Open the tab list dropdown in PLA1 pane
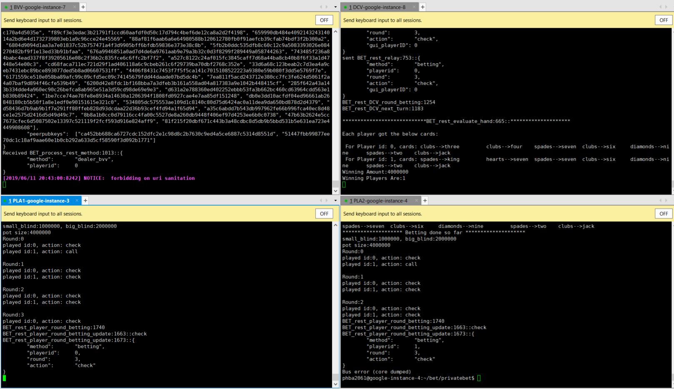Image resolution: width=674 pixels, height=389 pixels. (335, 201)
